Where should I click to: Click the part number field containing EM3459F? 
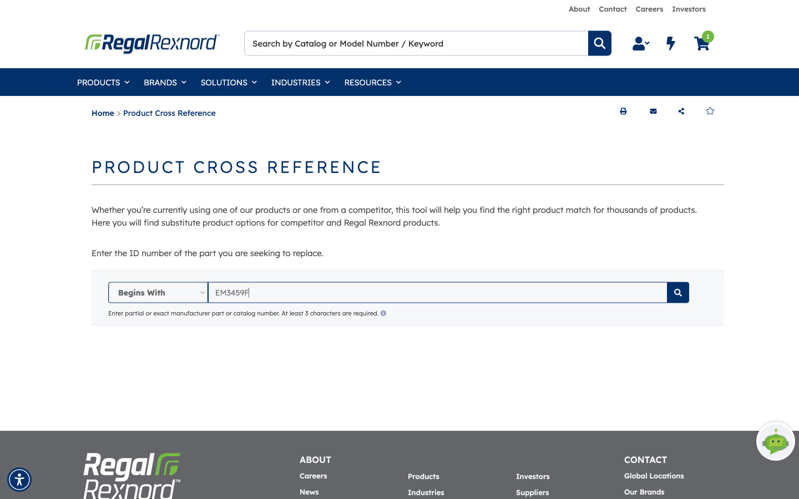click(437, 292)
